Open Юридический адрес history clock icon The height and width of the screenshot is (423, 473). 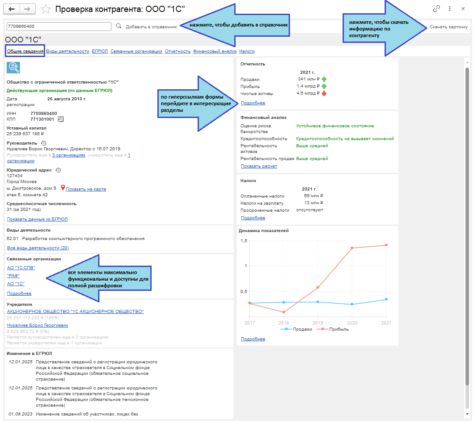(x=58, y=170)
